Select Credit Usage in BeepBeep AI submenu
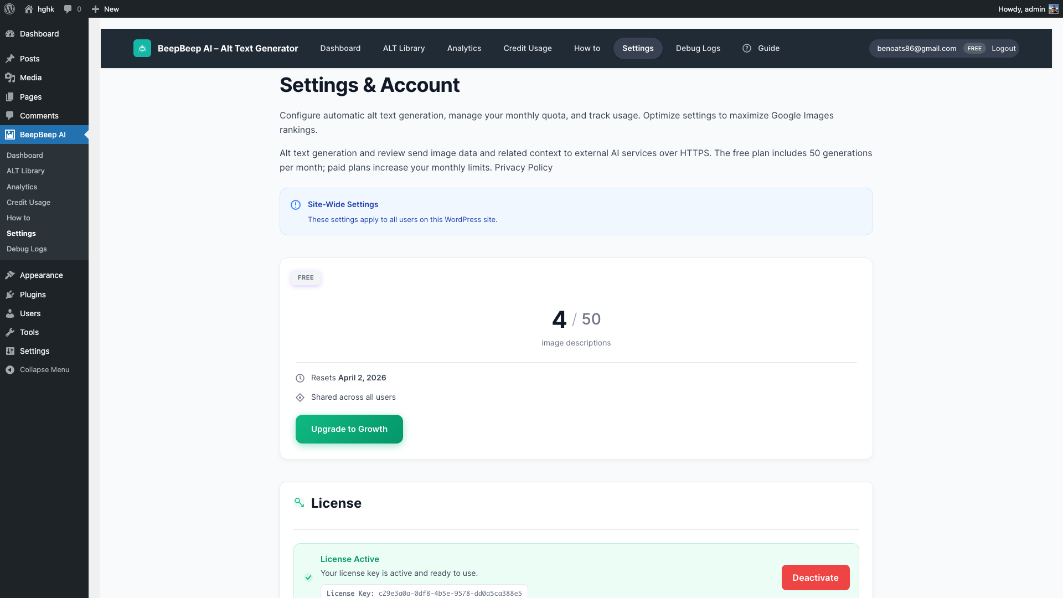Viewport: 1063px width, 598px height. (28, 202)
